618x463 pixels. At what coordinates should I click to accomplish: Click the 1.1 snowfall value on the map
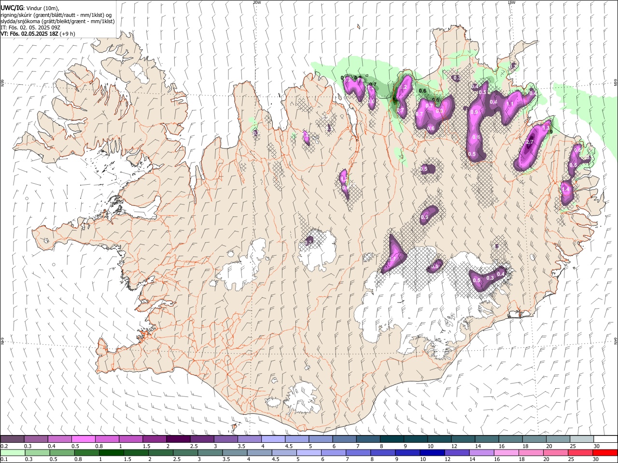(510, 104)
